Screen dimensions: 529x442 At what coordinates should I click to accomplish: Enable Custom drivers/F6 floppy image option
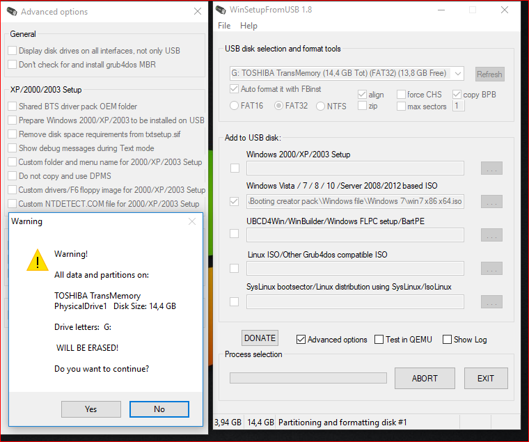pos(13,189)
